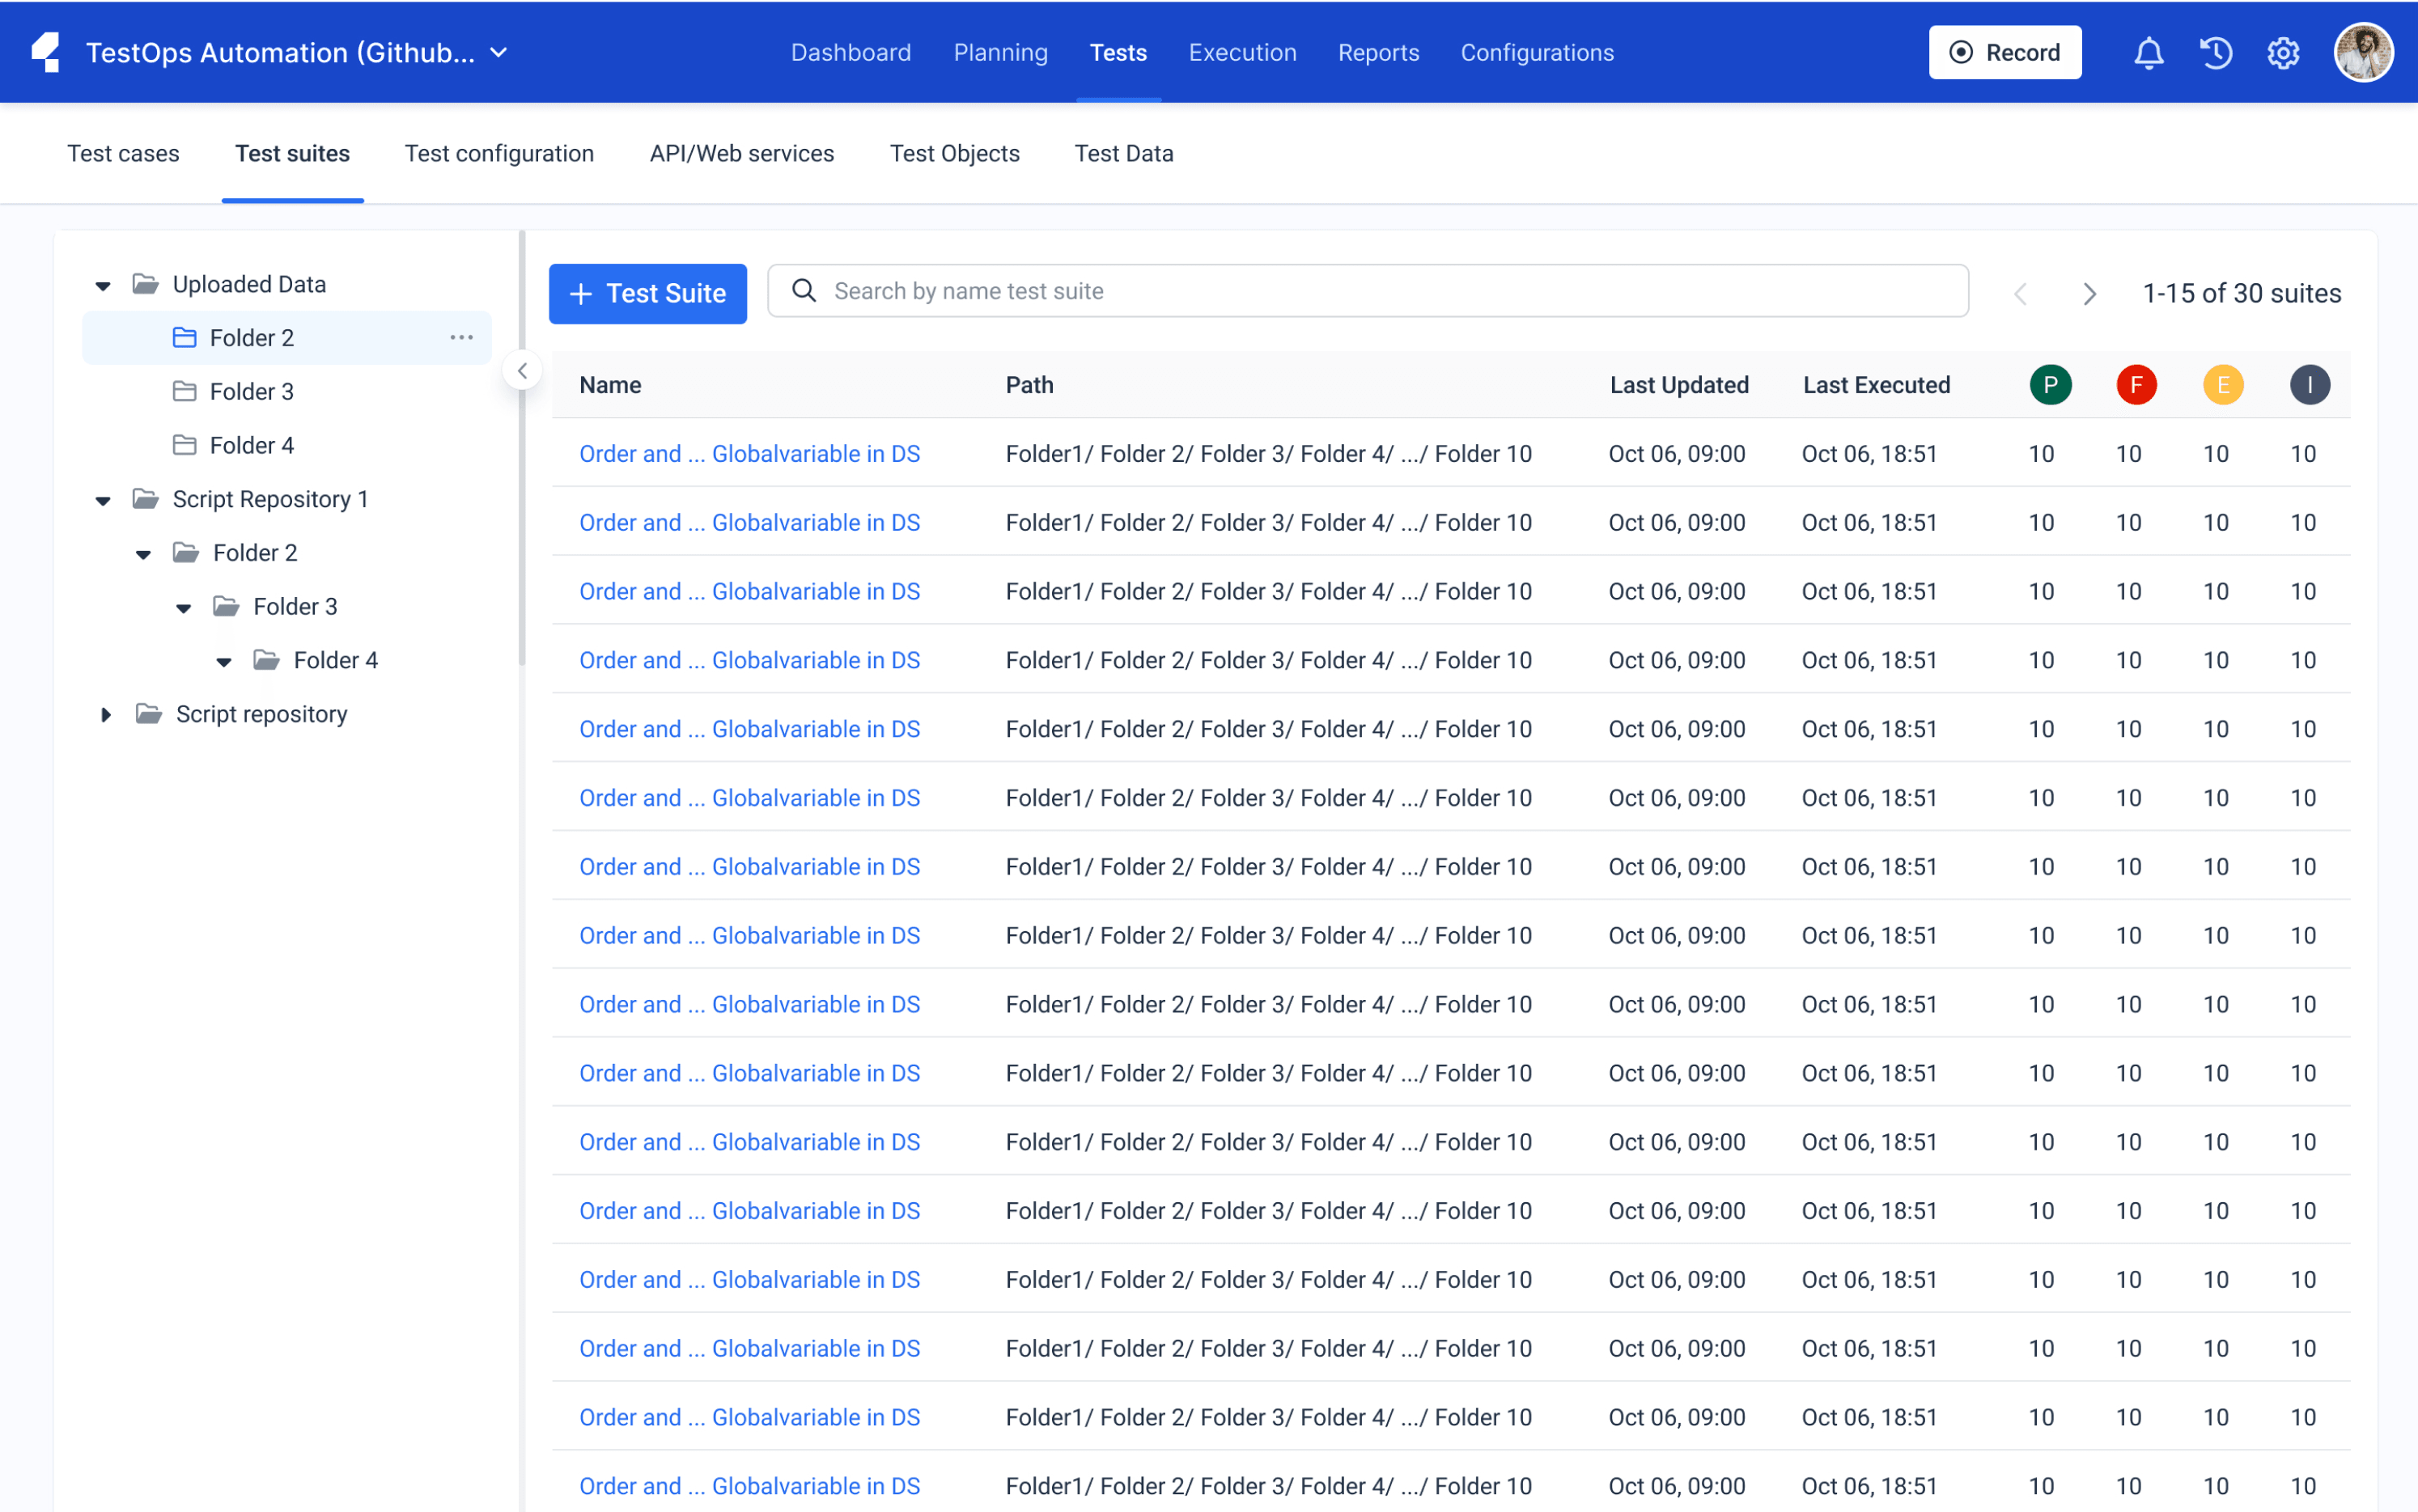Click the Katalon TestOps logo icon

(46, 52)
